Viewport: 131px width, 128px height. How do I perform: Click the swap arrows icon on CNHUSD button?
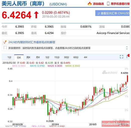click(99, 14)
